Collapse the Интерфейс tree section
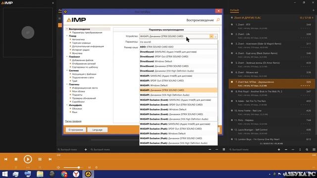This screenshot has width=317, height=178. point(67,105)
